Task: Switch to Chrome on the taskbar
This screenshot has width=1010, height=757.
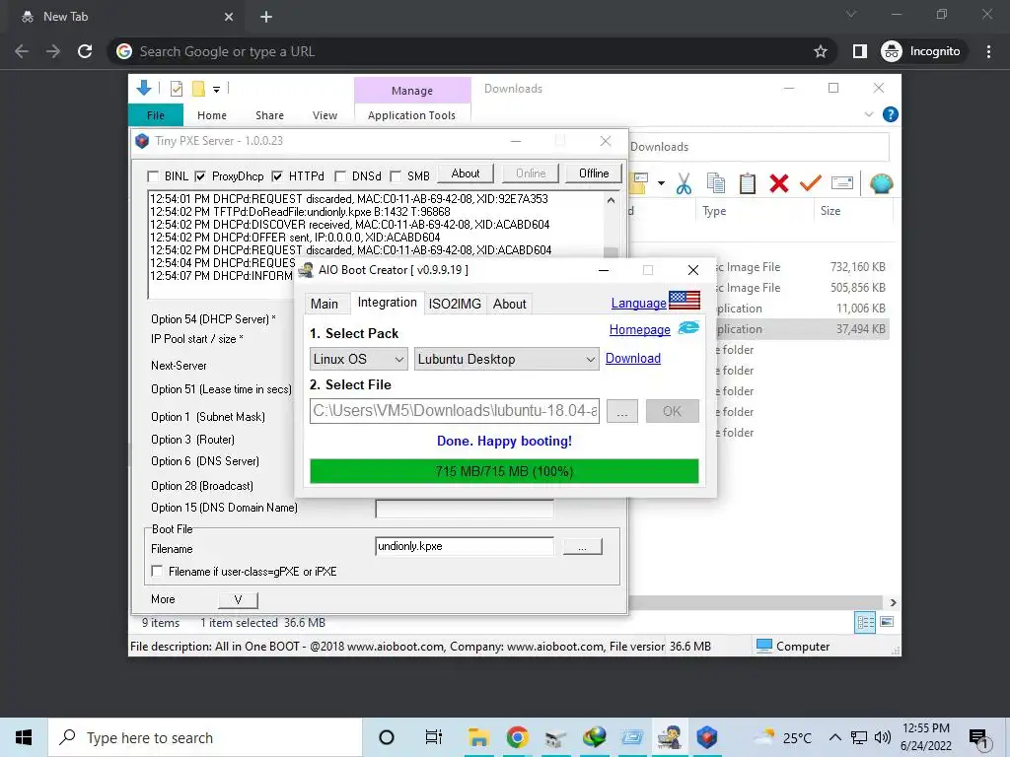Action: click(517, 737)
